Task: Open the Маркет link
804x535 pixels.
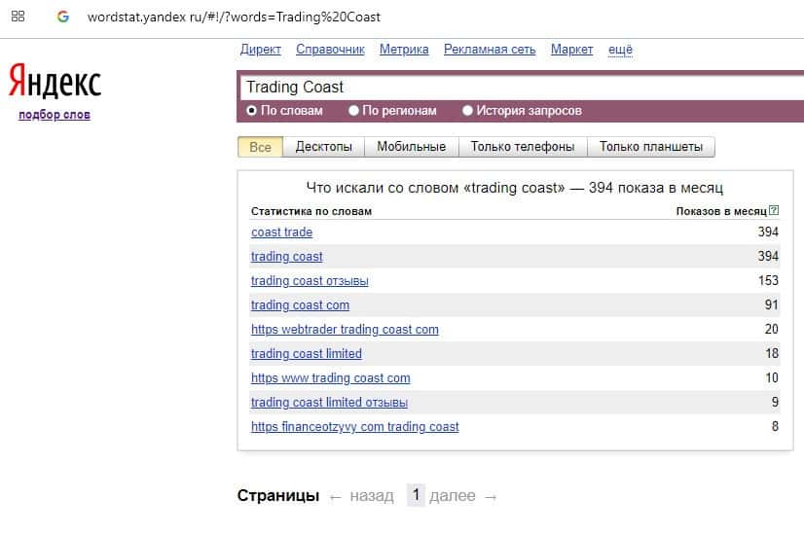Action: pos(571,50)
